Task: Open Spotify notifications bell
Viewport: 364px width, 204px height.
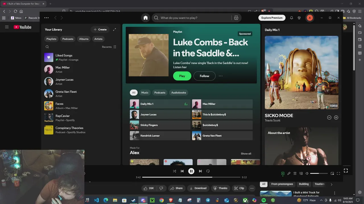Action: [291, 18]
